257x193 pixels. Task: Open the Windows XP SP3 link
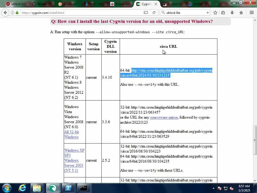point(74,153)
